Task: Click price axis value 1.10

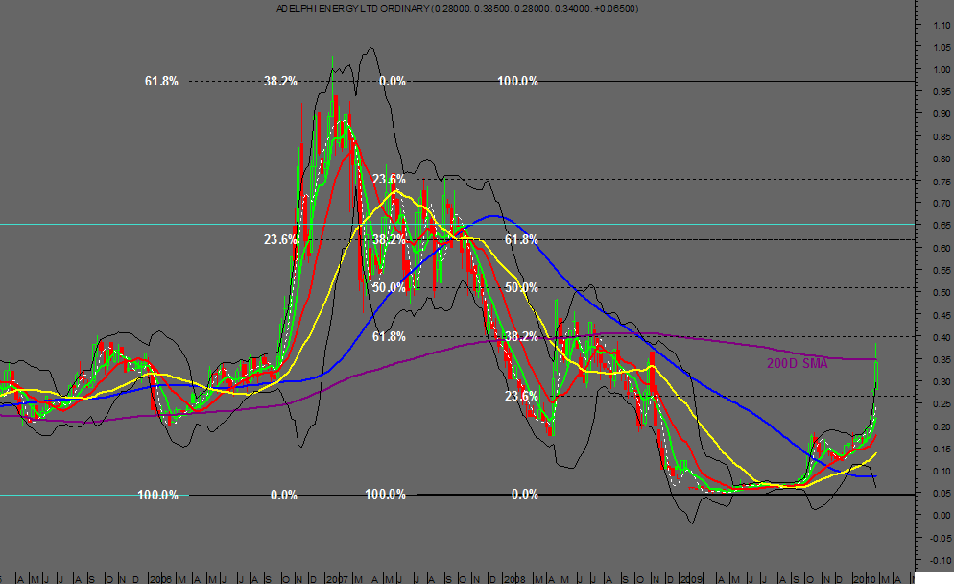Action: [x=942, y=25]
